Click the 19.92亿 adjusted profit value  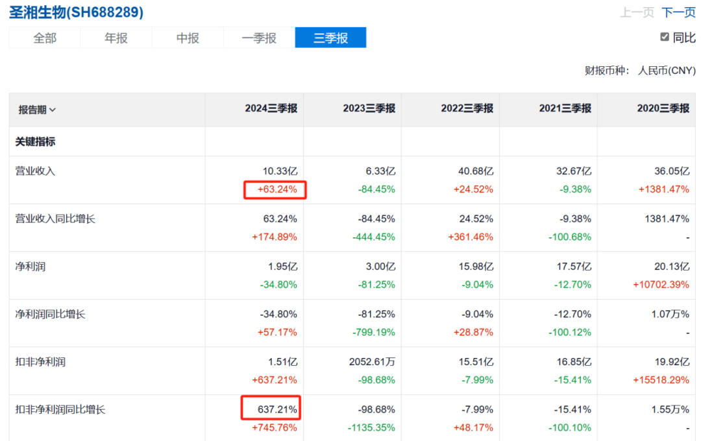click(x=672, y=362)
